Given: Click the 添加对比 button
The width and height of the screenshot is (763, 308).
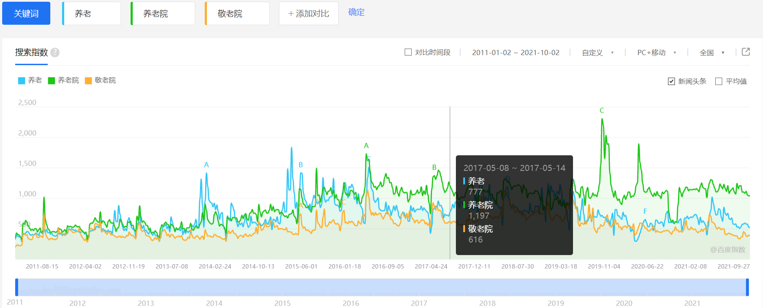Looking at the screenshot, I should tap(309, 13).
